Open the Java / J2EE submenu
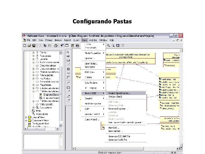Screen dimensions: 205x154 pyautogui.click(x=93, y=93)
